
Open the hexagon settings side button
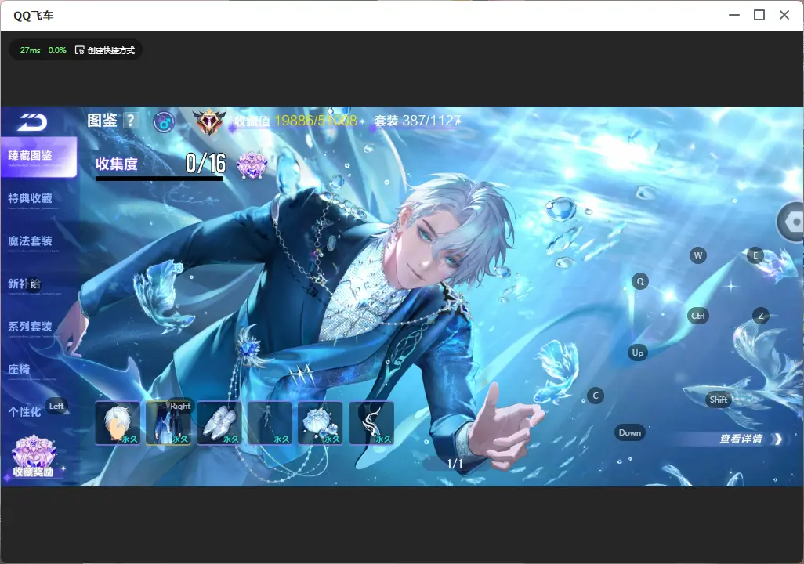coord(791,222)
